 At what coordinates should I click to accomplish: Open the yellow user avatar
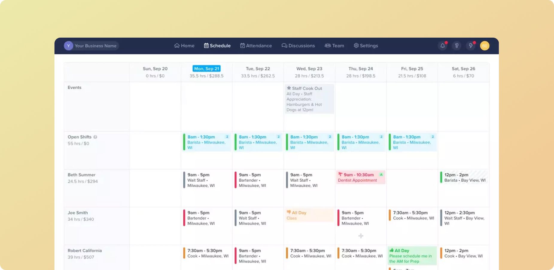pos(485,46)
